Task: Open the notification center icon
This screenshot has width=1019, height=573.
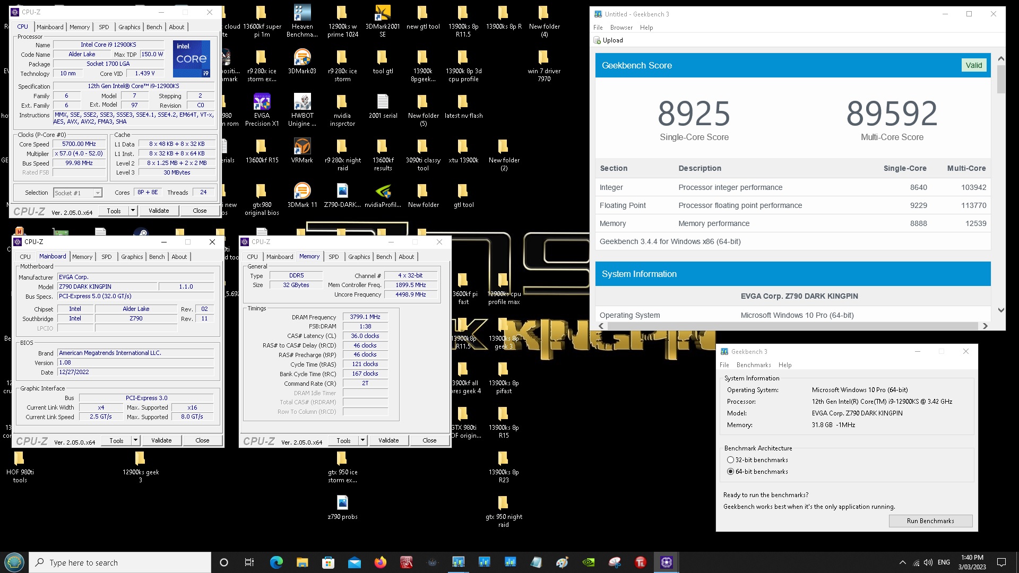Action: point(1001,562)
